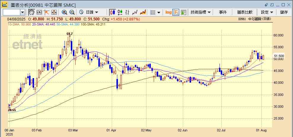
Task: Toggle logarithmic scale
Action: (168, 12)
